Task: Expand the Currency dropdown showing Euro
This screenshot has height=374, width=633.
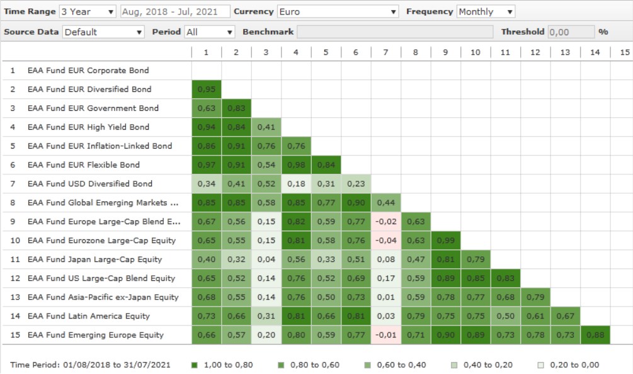Action: tap(338, 11)
